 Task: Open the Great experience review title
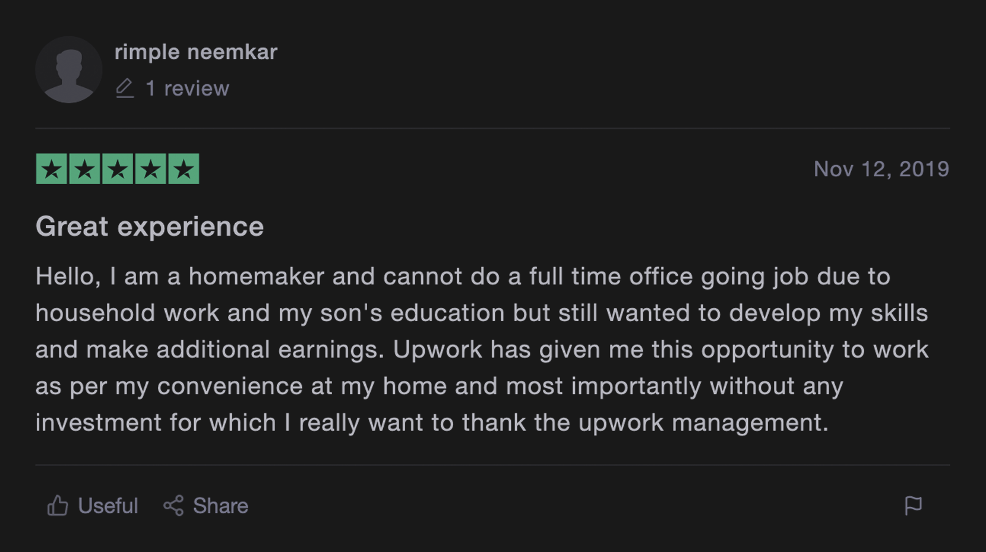tap(150, 227)
